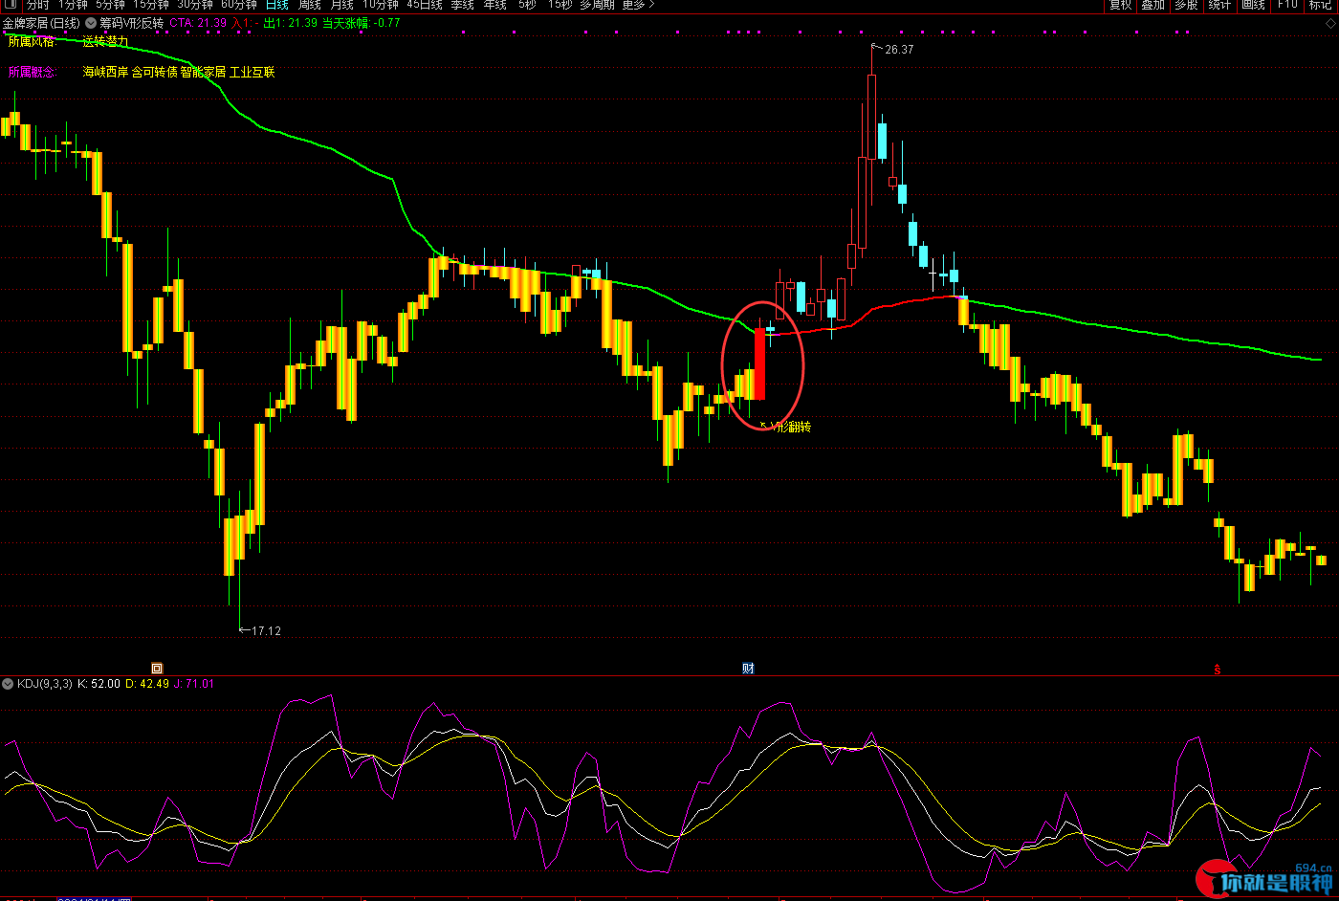Image resolution: width=1339 pixels, height=901 pixels.
Task: Click the 标记 mark button
Action: 1321,5
